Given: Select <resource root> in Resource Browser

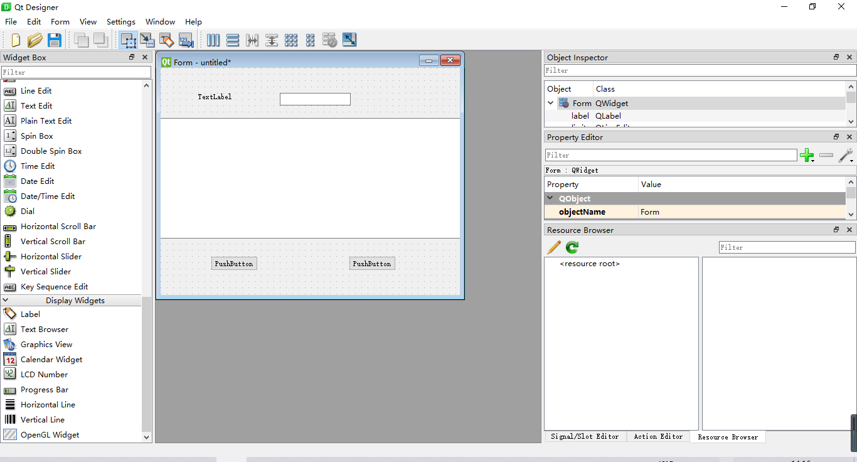Looking at the screenshot, I should coord(590,264).
